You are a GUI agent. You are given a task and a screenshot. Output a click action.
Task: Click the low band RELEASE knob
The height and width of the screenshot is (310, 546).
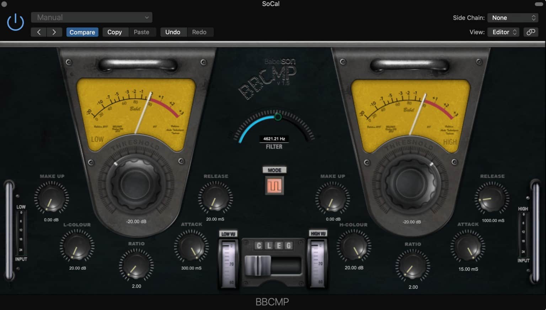215,198
